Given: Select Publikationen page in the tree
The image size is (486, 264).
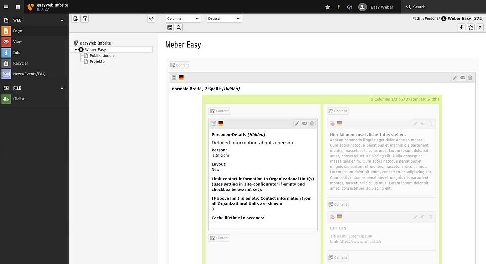Looking at the screenshot, I should [x=102, y=56].
